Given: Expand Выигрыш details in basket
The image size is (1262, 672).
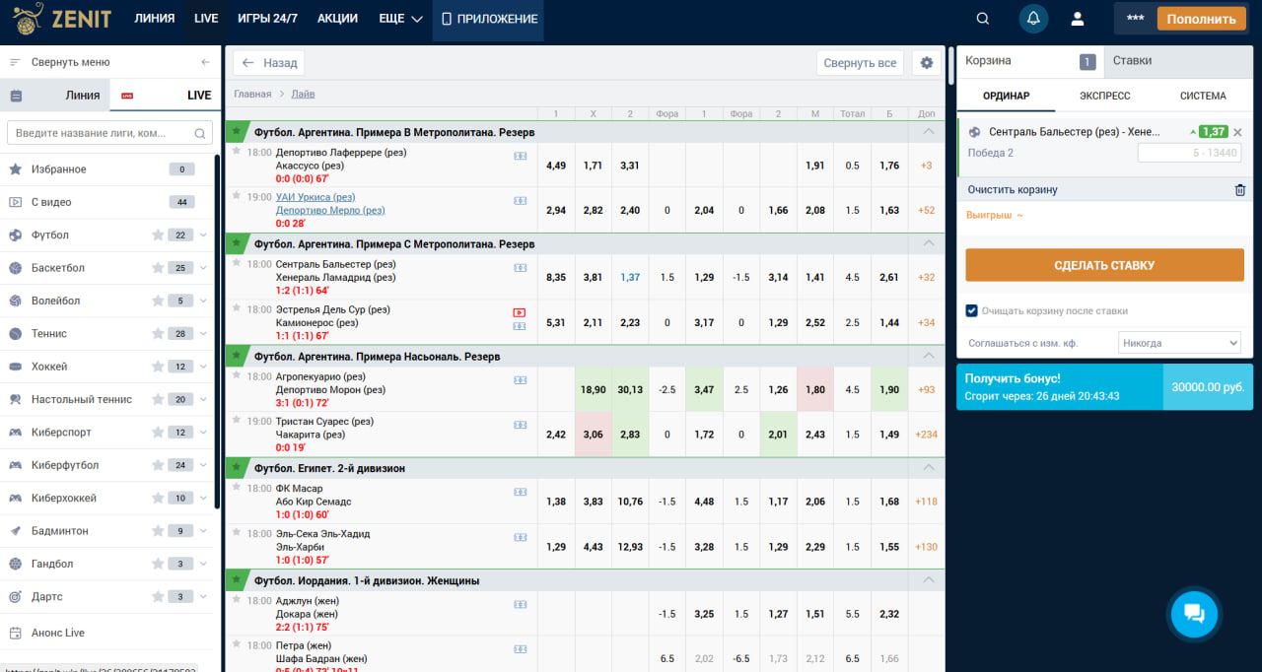Looking at the screenshot, I should [995, 215].
